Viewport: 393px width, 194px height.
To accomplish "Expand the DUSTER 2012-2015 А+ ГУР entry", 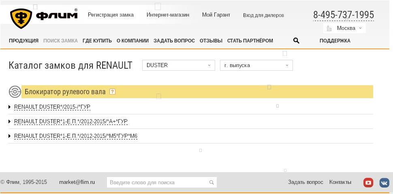I will [71, 122].
